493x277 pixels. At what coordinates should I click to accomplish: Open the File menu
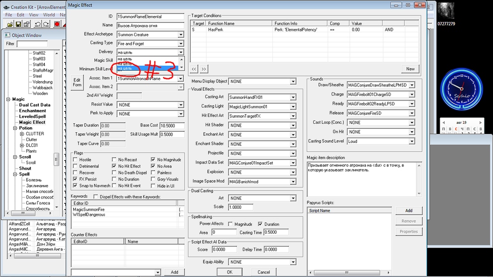tap(8, 15)
